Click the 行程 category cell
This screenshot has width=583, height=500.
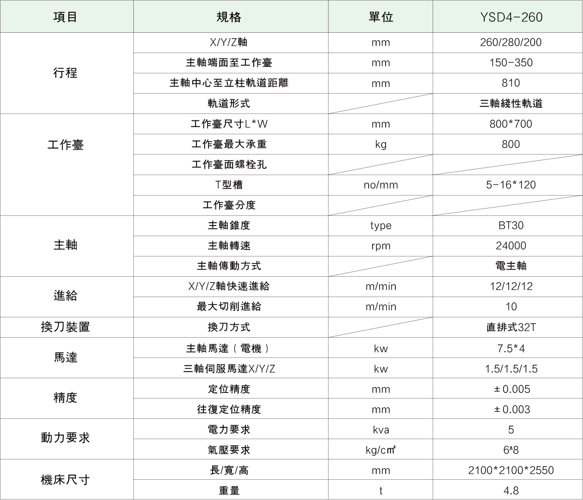65,73
